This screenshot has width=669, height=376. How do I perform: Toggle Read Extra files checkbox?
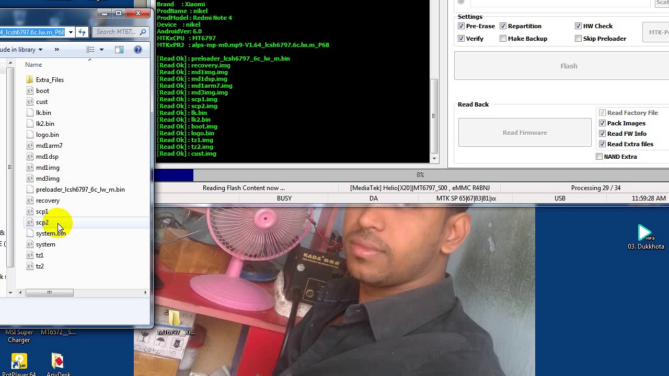coord(602,144)
